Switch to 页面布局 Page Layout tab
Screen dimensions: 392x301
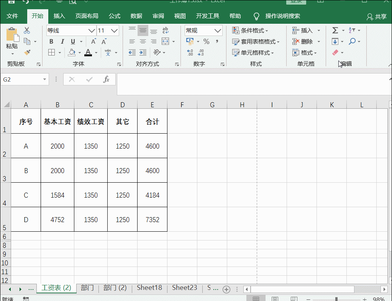[87, 16]
